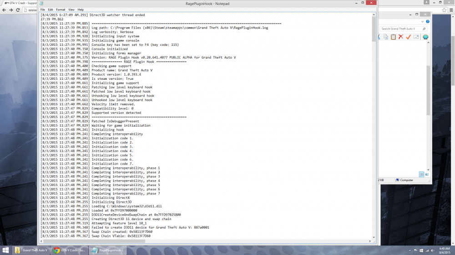
Task: Click the Rename icon in Explorer toolbar
Action: click(416, 37)
